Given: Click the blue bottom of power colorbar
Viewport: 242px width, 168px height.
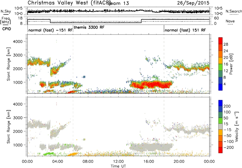Looking at the screenshot, I should 221,87.
